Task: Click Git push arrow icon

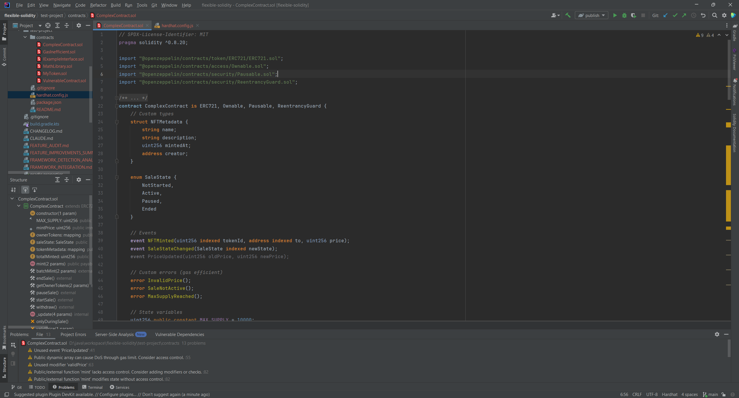Action: coord(684,15)
